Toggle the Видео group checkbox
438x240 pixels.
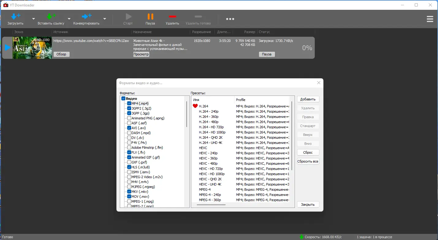tap(123, 99)
